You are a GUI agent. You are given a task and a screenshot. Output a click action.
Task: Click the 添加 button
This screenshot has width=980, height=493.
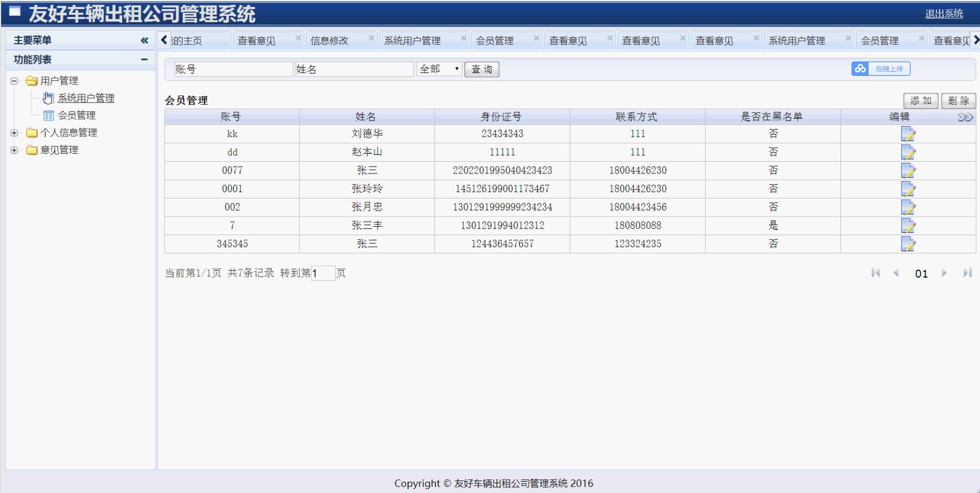point(921,101)
